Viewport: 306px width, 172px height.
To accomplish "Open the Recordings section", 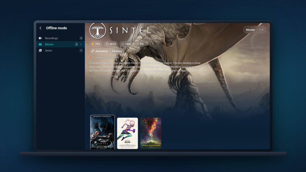I will pos(60,38).
